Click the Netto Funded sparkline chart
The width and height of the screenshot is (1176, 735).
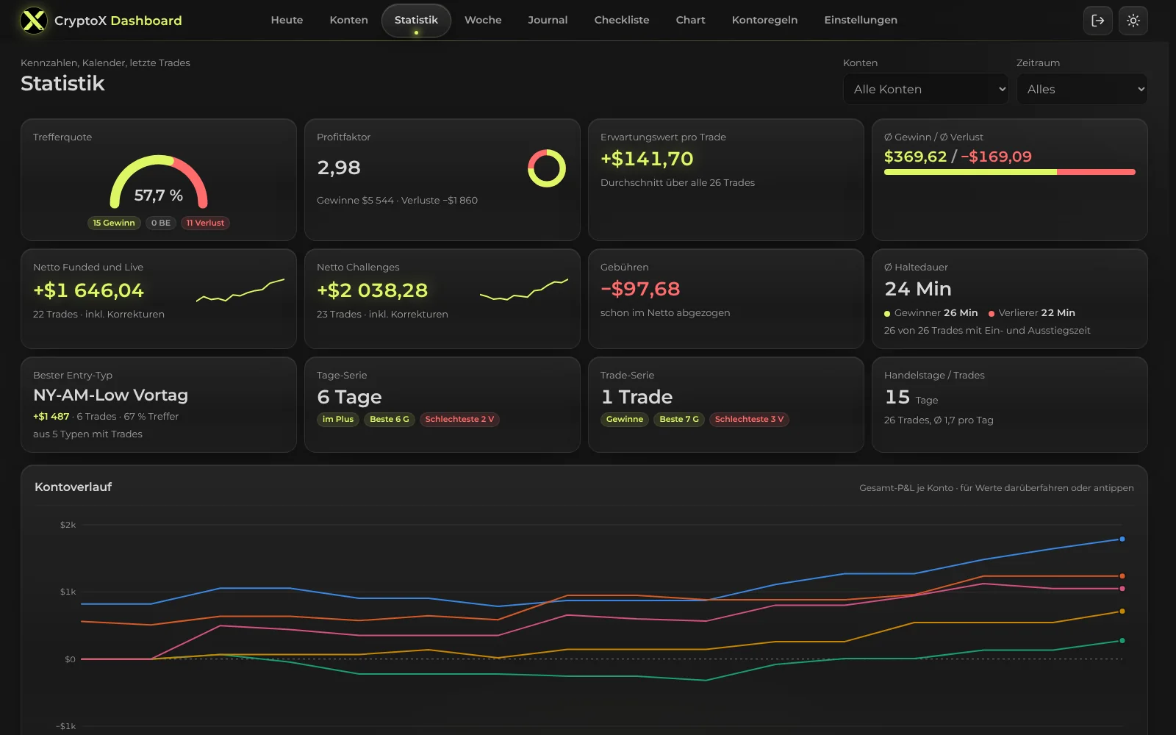point(240,290)
